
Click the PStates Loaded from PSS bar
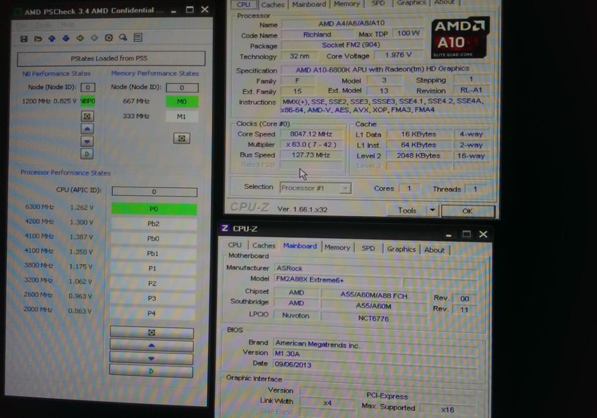click(x=111, y=59)
